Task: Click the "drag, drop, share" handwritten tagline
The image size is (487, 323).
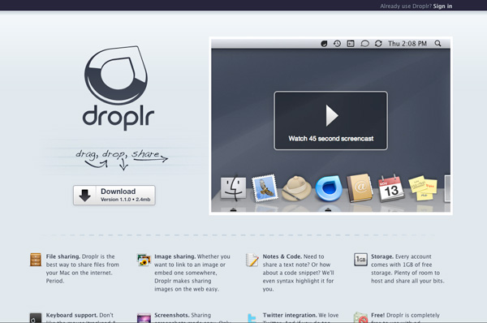Action: [x=122, y=159]
